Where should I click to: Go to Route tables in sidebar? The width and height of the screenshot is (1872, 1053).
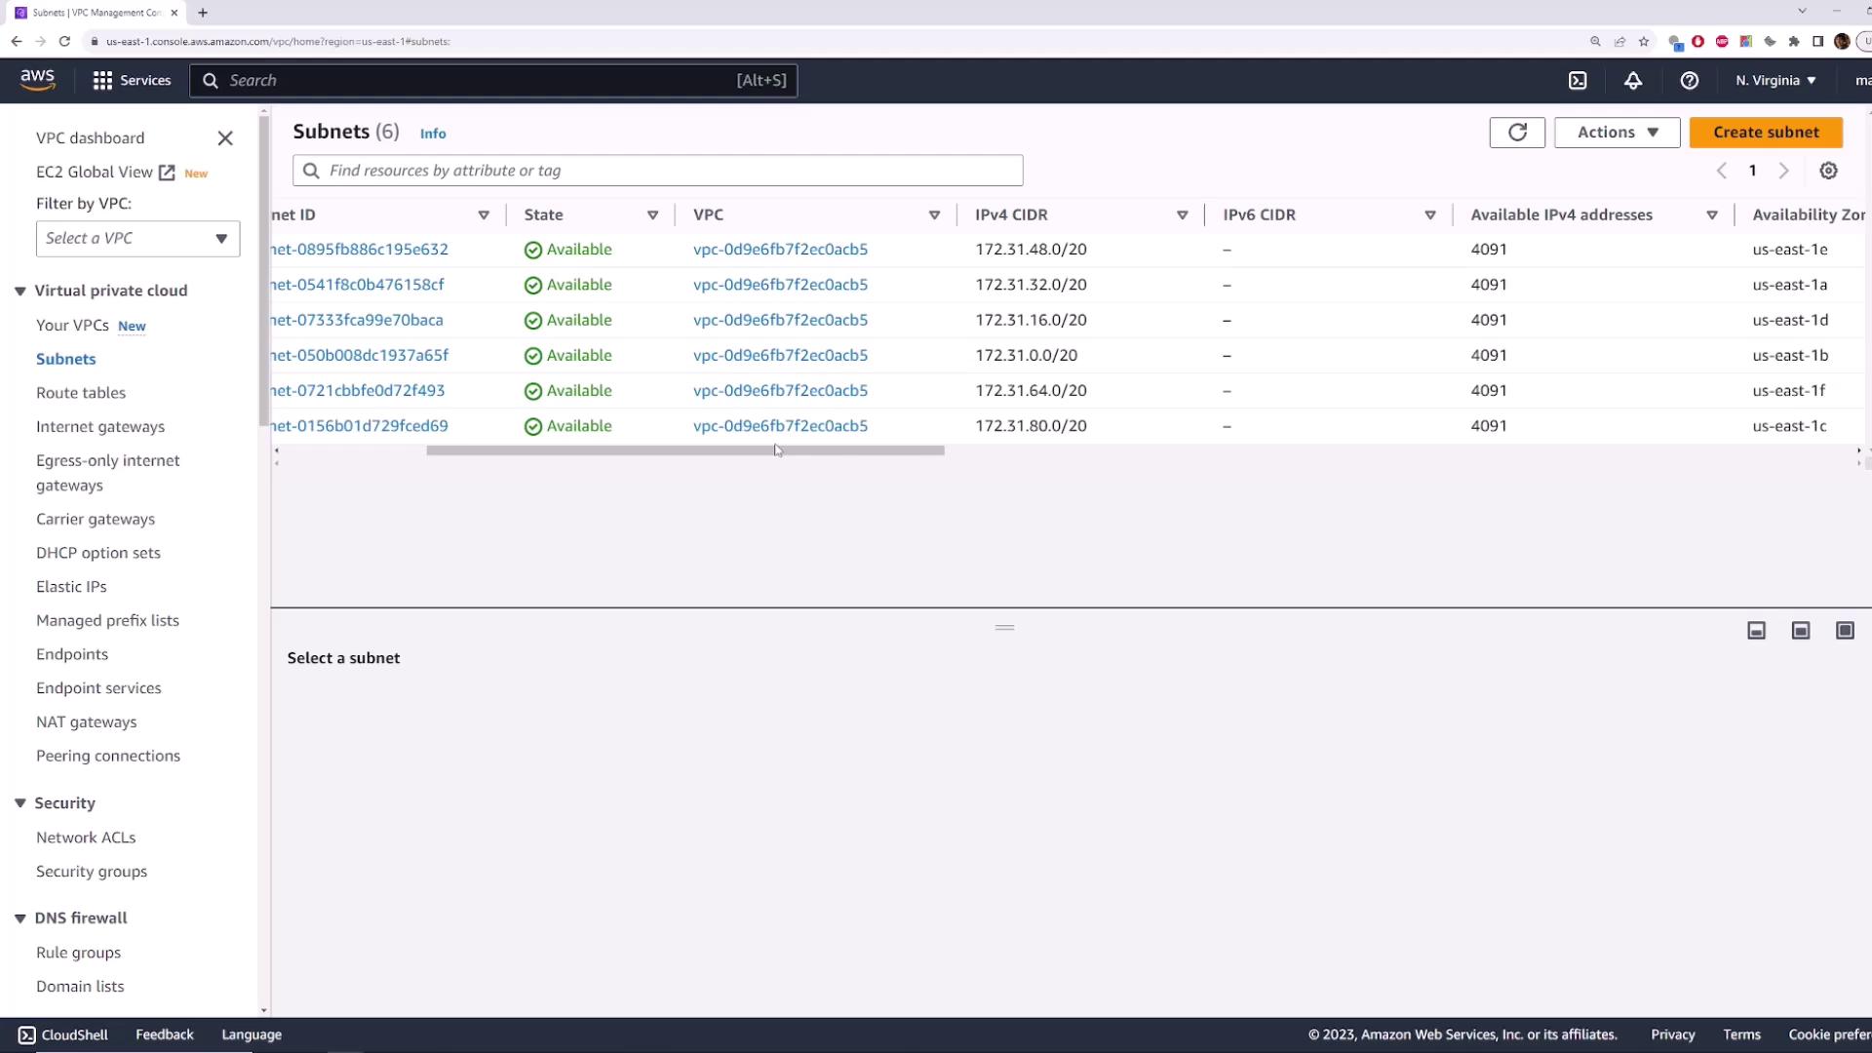click(x=81, y=393)
